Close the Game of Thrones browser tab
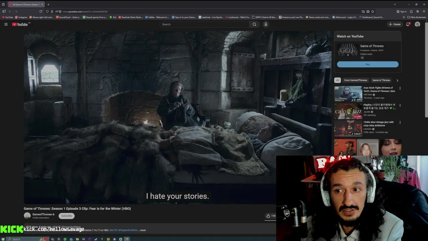 click(x=42, y=4)
